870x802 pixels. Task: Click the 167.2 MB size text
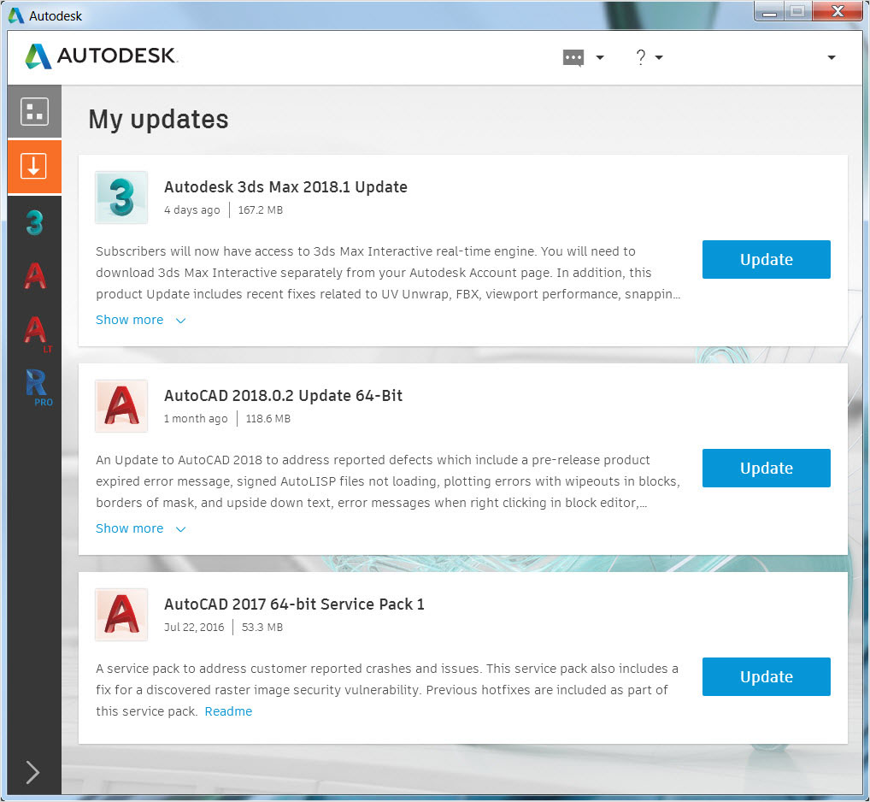pos(260,209)
